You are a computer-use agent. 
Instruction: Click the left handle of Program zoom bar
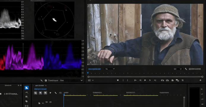click(x=88, y=77)
